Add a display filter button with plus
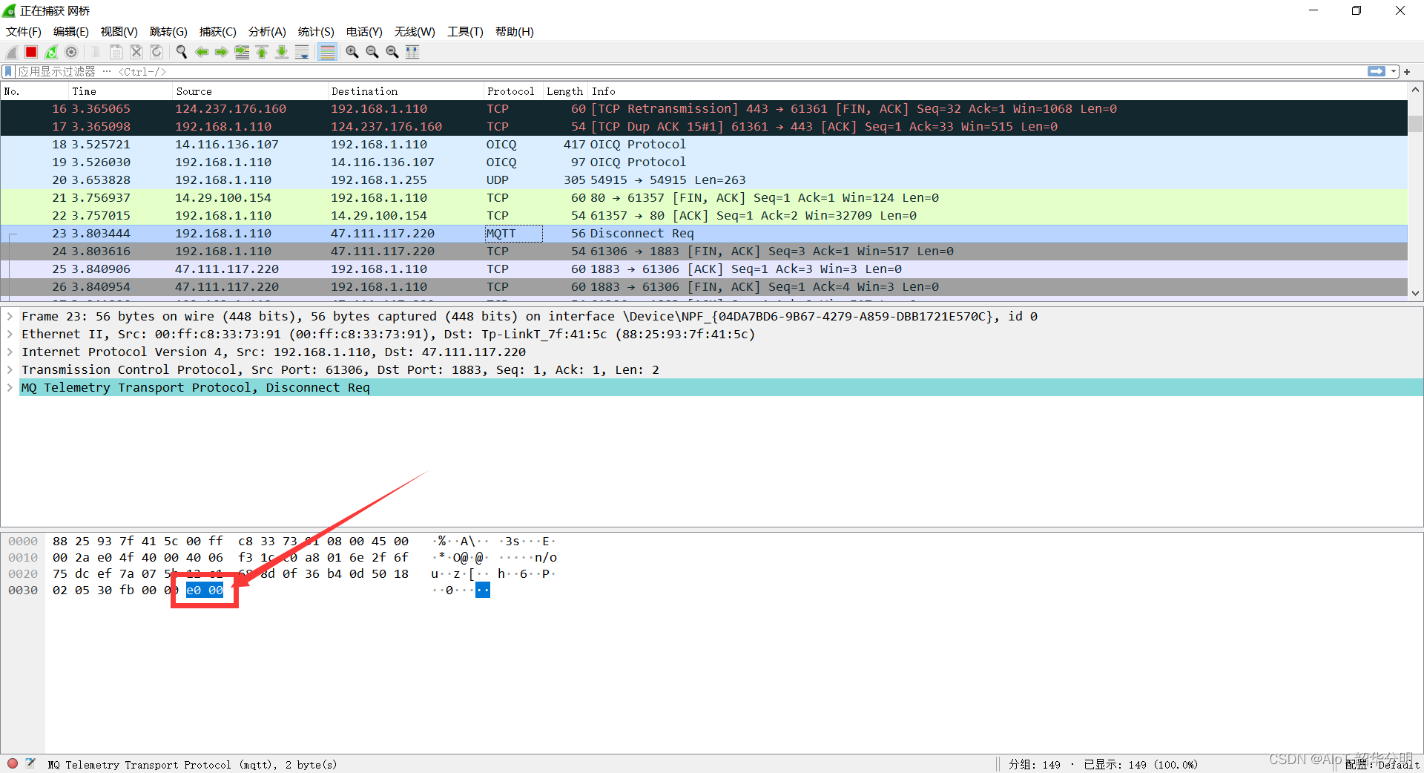The image size is (1424, 773). [1407, 71]
